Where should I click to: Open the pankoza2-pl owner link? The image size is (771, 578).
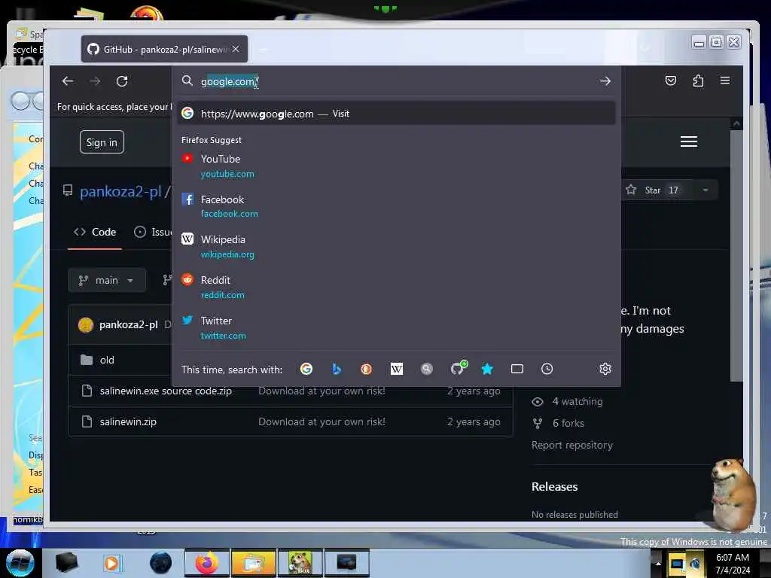click(120, 191)
